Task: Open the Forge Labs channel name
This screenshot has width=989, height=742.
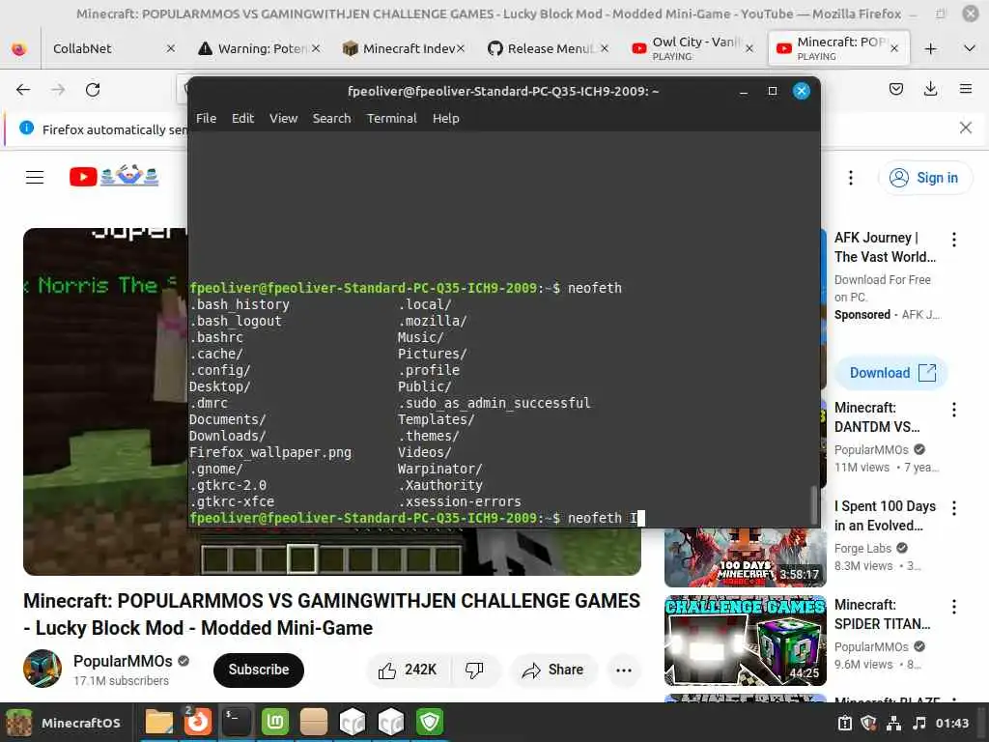Action: (862, 549)
